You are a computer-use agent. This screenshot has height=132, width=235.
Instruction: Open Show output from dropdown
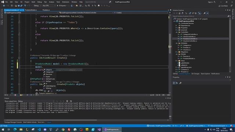click(36, 101)
